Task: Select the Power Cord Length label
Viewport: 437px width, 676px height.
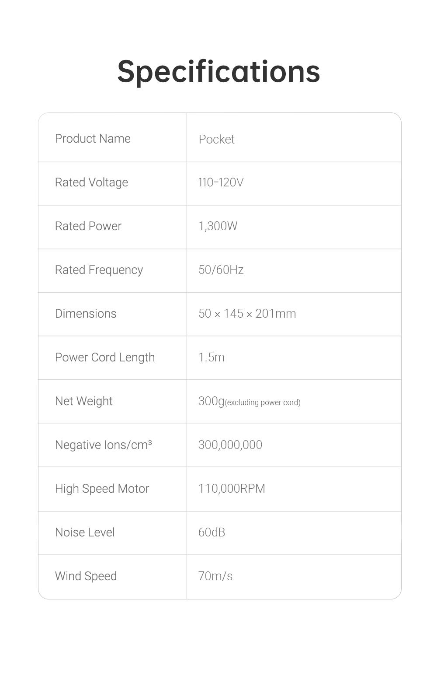Action: (105, 357)
